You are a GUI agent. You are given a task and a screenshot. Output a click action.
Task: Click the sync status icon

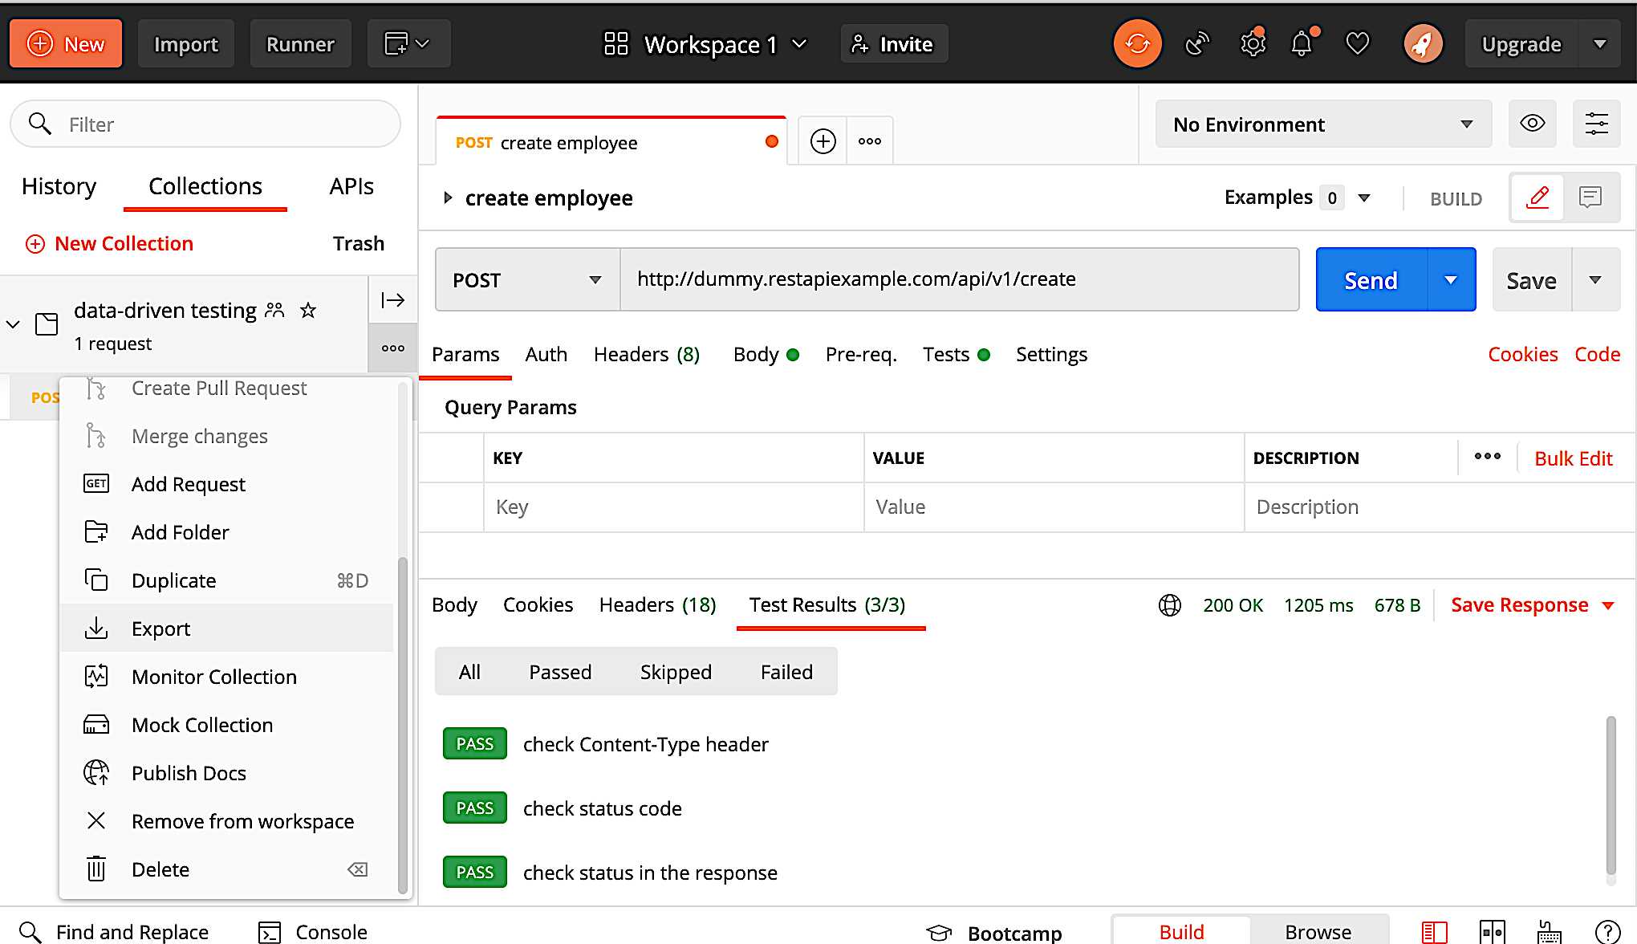click(1137, 43)
